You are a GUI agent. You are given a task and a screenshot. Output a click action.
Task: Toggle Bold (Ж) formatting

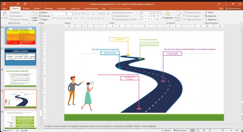point(54,19)
